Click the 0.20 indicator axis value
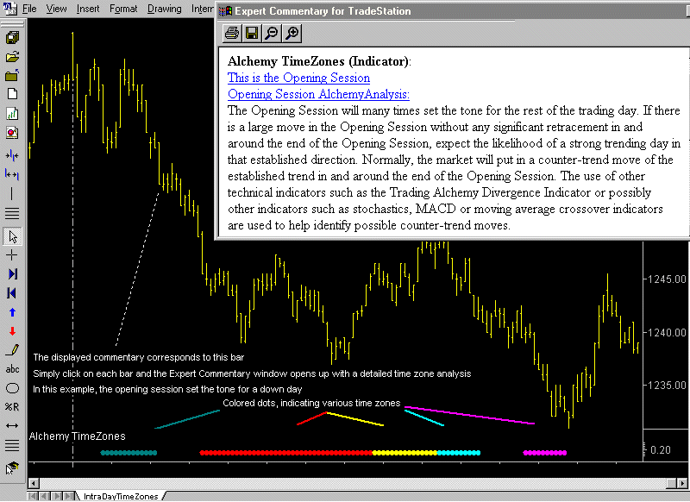This screenshot has width=690, height=502. click(x=661, y=450)
